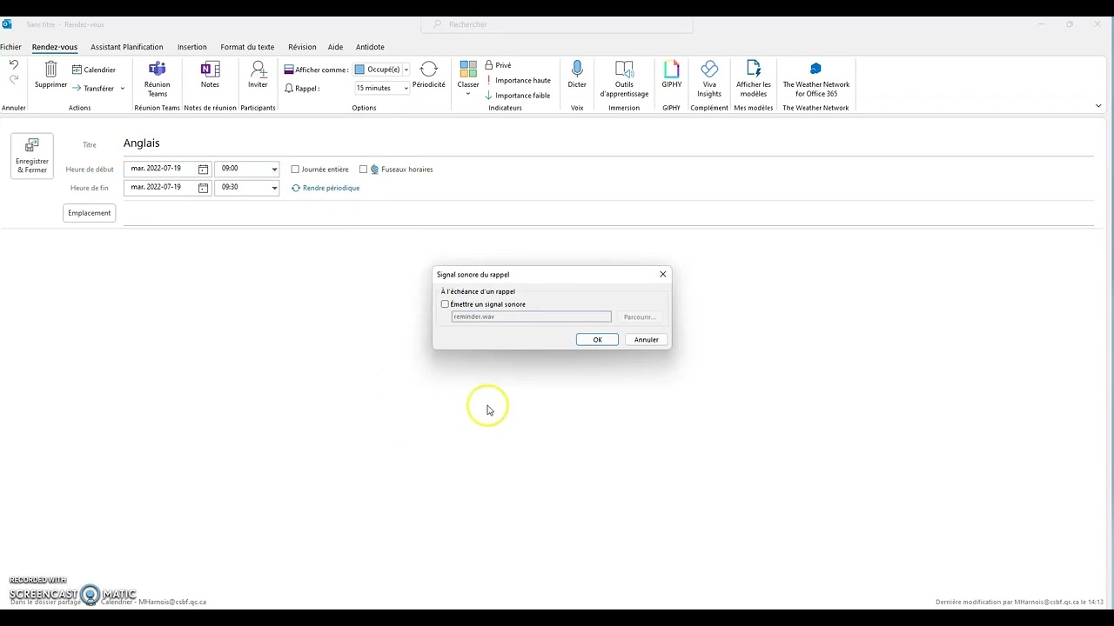Click Annuler in reminder sound dialog
The image size is (1114, 626).
(647, 340)
